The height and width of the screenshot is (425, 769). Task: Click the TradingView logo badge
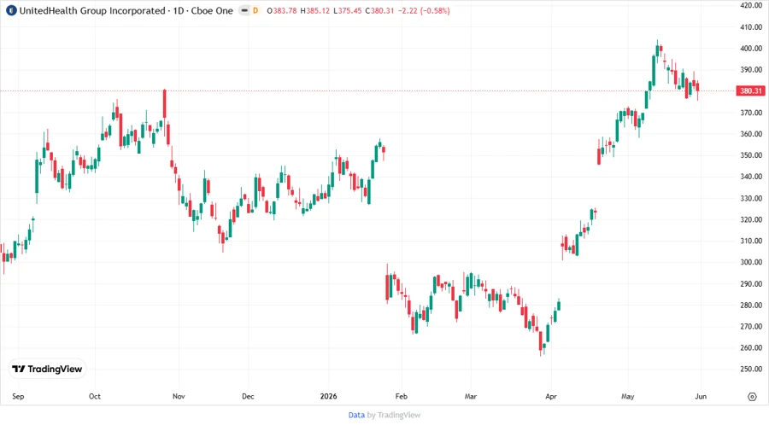(x=47, y=369)
